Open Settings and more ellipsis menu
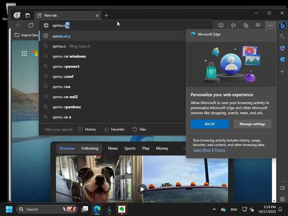 [x=270, y=25]
